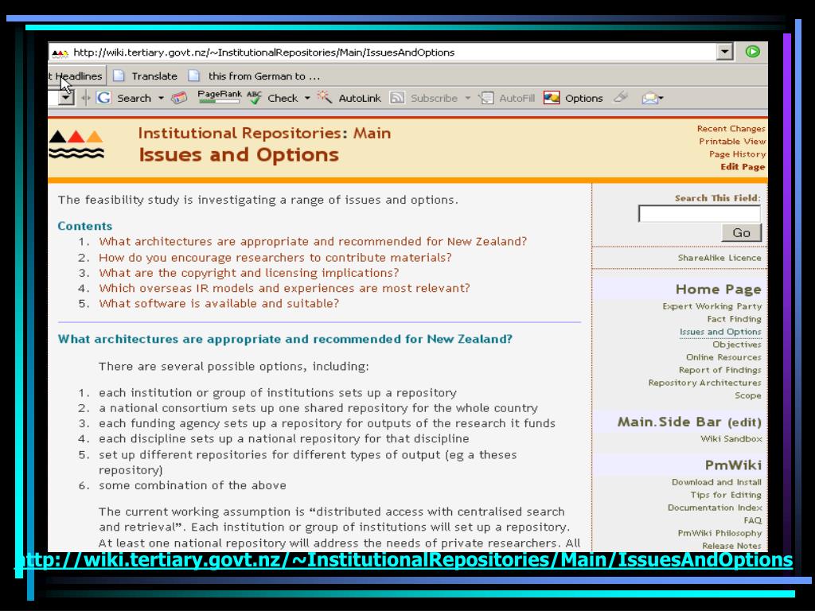
Task: Open Fact Finding sidebar link
Action: pos(734,319)
